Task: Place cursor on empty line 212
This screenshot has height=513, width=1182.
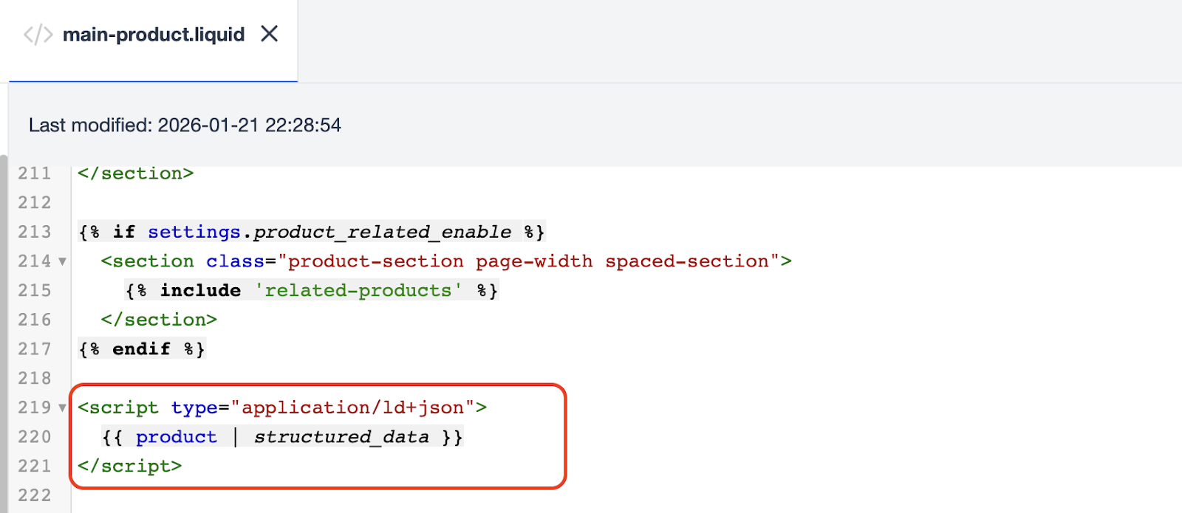Action: [x=295, y=203]
